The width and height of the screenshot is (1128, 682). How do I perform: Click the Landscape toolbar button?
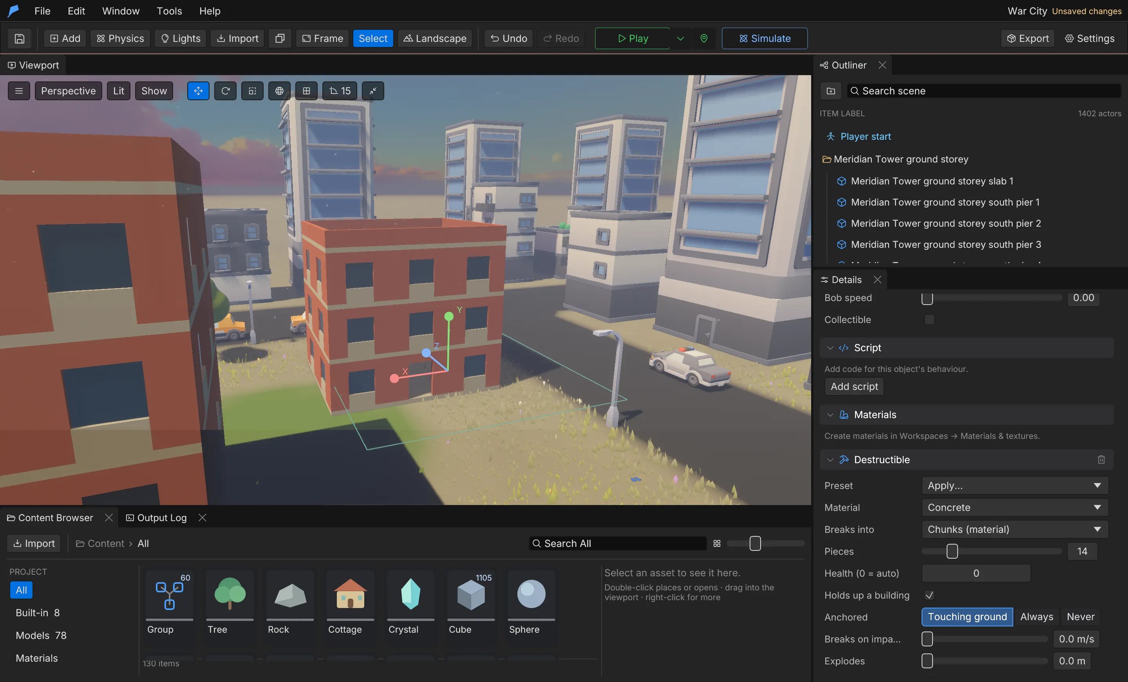[x=434, y=38]
